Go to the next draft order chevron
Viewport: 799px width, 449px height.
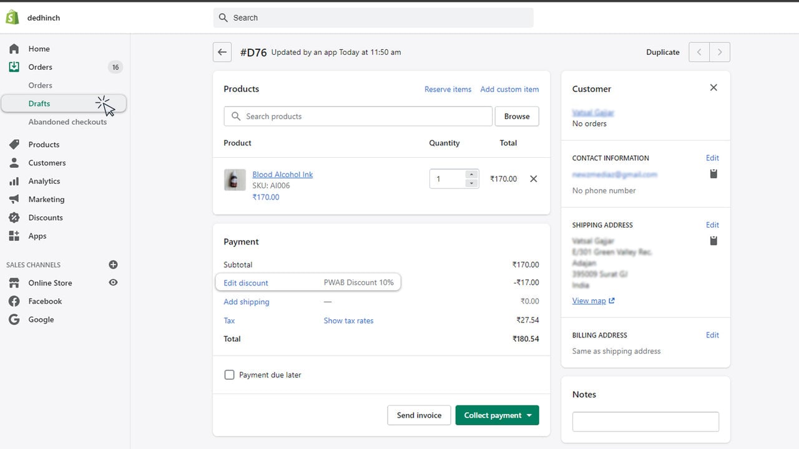(x=720, y=52)
